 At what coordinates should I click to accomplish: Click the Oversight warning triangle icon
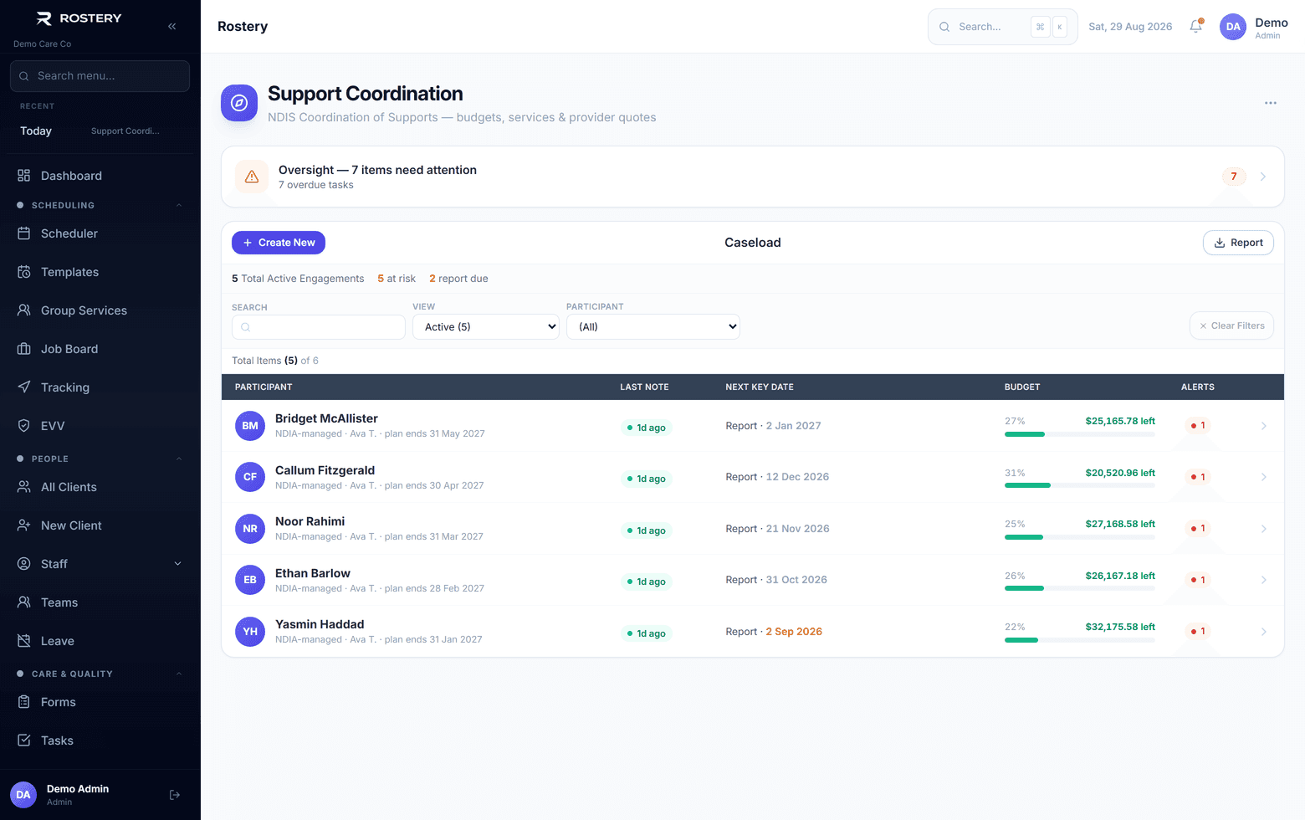point(252,177)
